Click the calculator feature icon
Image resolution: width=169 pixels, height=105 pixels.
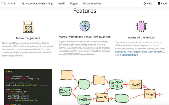[x=28, y=27]
